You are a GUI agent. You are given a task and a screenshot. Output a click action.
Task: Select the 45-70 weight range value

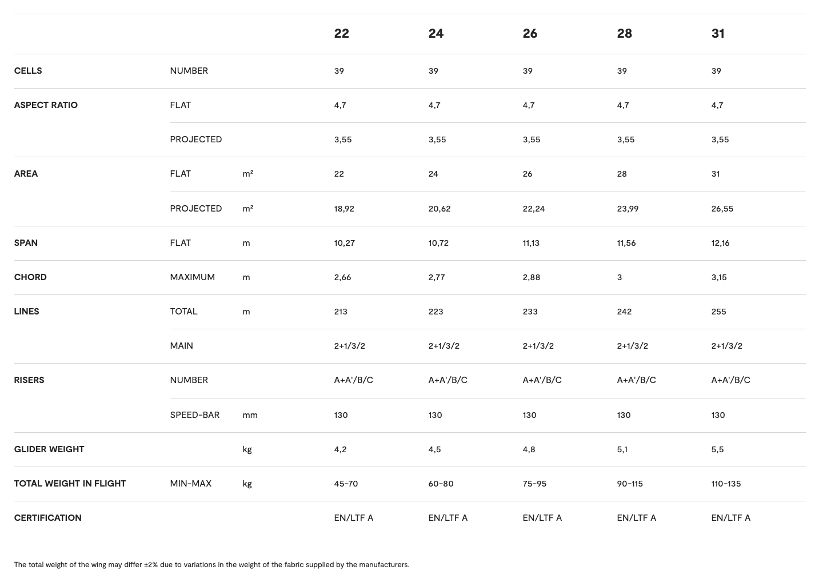tap(346, 484)
